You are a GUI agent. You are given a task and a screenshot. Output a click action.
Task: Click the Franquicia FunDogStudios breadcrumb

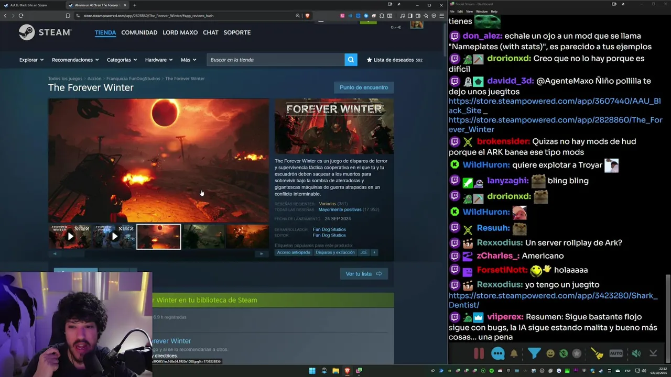(x=133, y=79)
